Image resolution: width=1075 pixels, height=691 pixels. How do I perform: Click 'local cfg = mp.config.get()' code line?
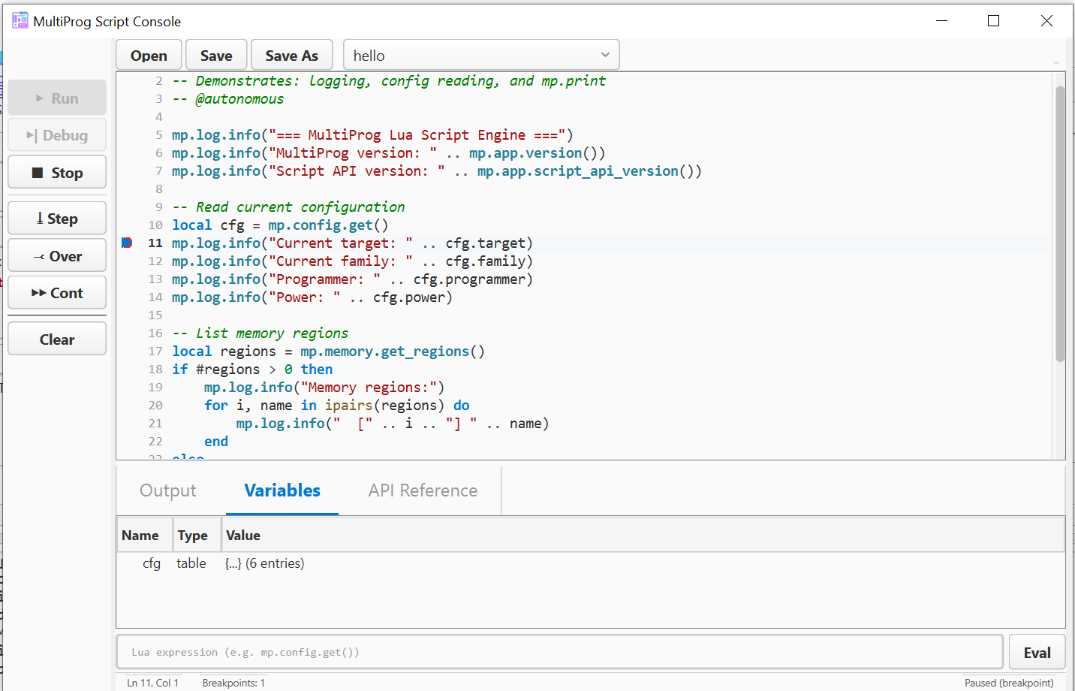(x=280, y=225)
